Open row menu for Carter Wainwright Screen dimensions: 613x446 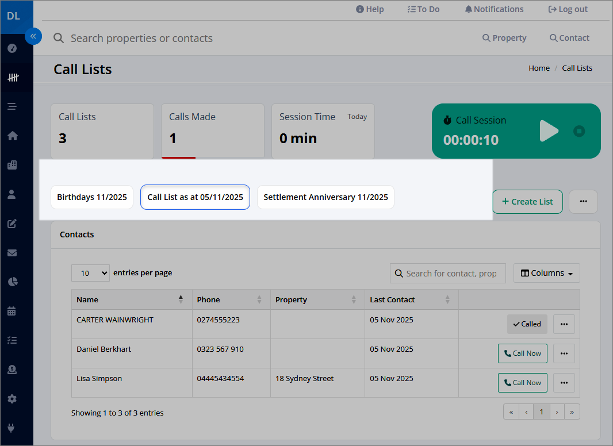pos(564,324)
